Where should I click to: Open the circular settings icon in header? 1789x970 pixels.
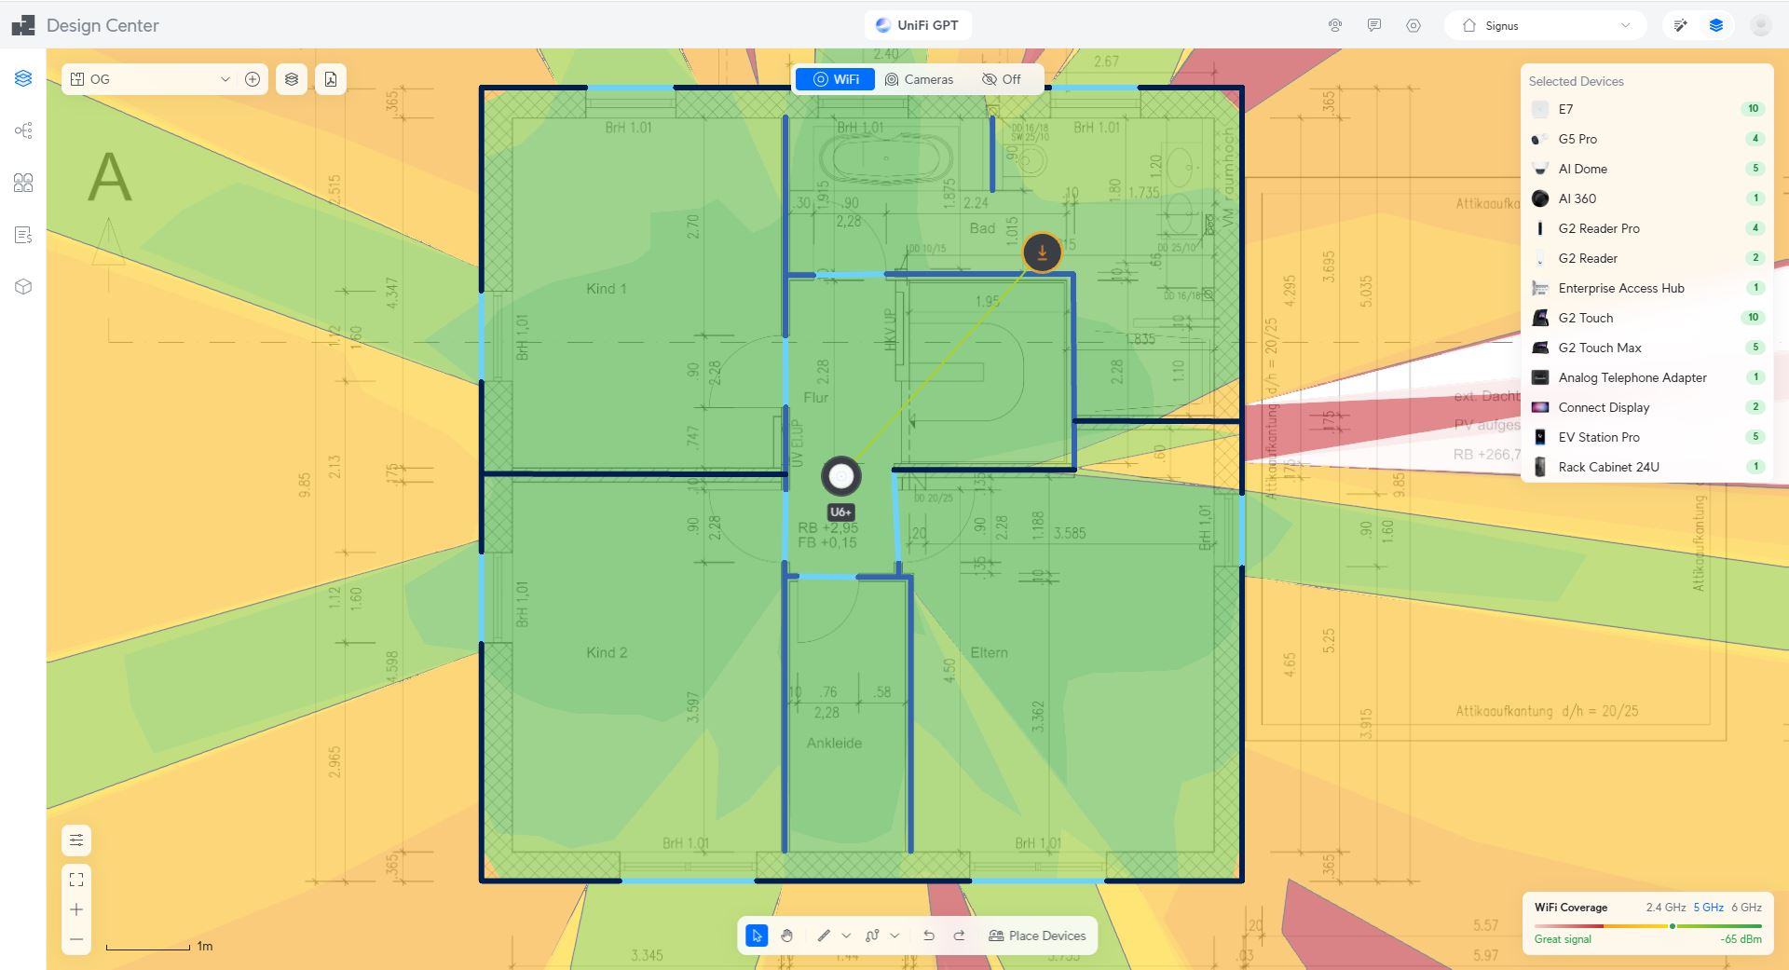pos(1413,25)
